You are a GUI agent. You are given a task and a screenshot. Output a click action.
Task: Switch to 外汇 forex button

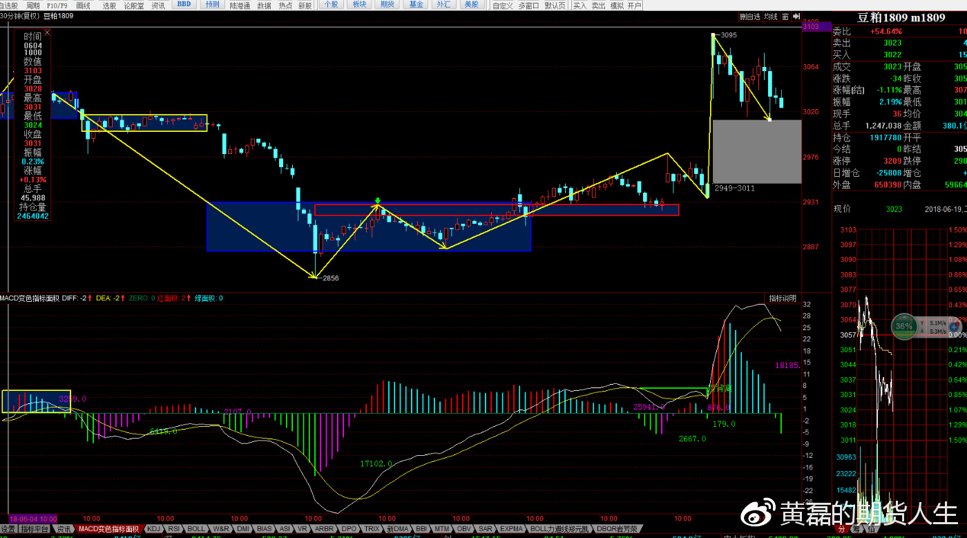(x=443, y=4)
